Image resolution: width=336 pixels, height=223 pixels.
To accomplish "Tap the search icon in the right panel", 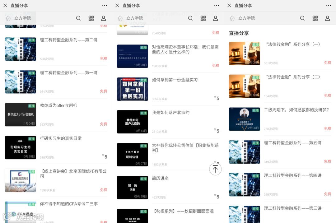I will pos(302,18).
